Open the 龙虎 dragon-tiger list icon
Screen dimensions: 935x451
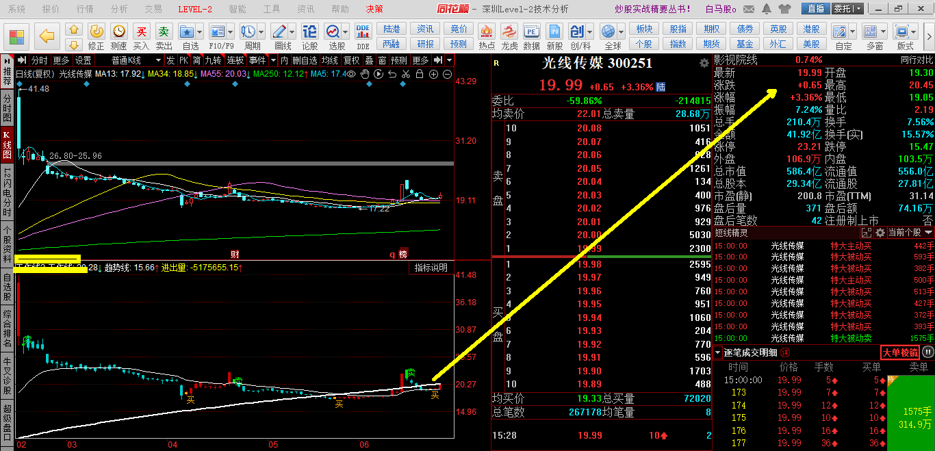click(509, 31)
